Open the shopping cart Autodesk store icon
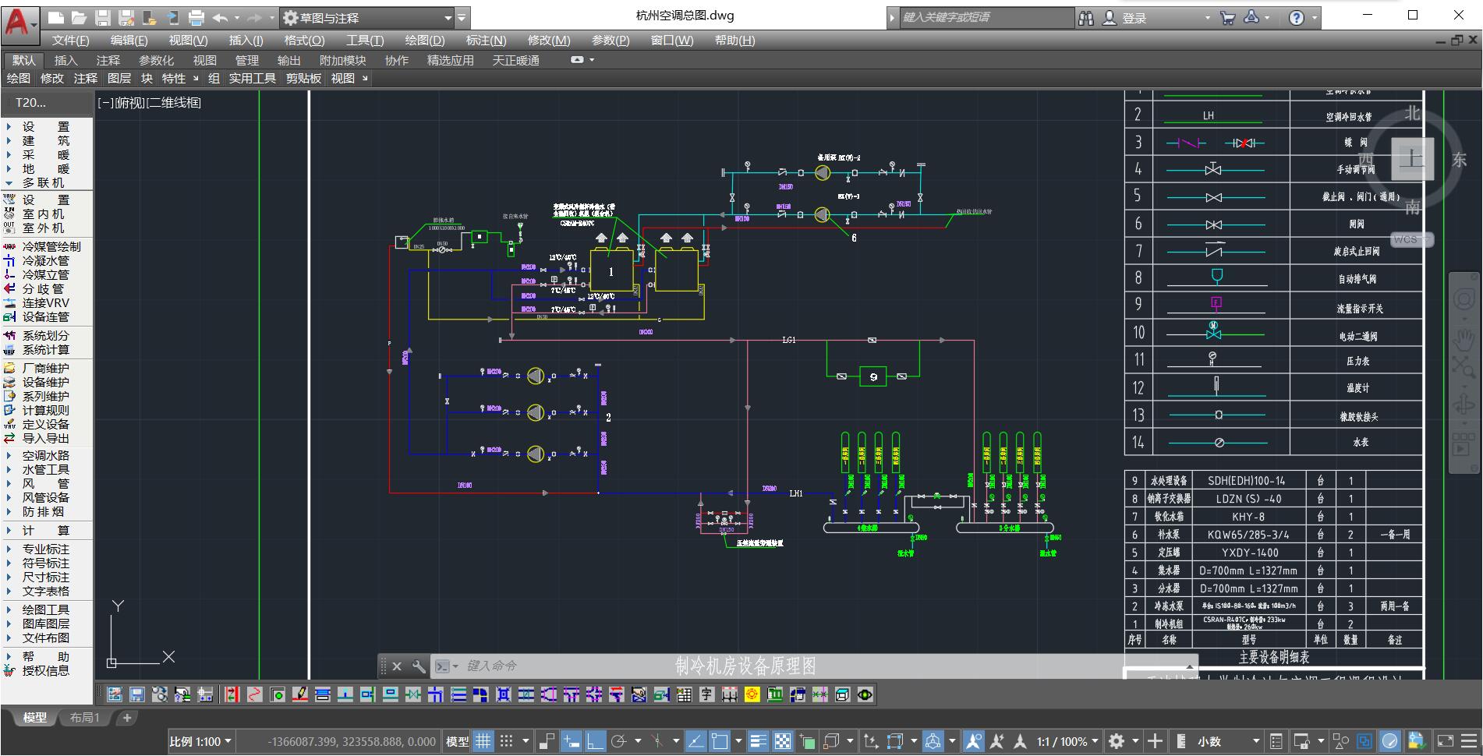The height and width of the screenshot is (756, 1483). [x=1227, y=17]
